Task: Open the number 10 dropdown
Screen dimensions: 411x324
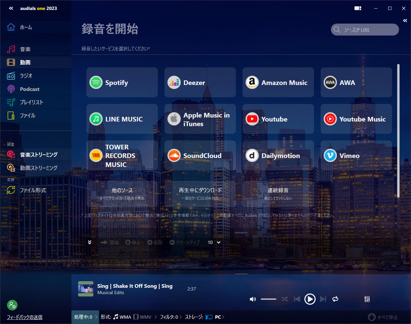Action: click(x=214, y=242)
